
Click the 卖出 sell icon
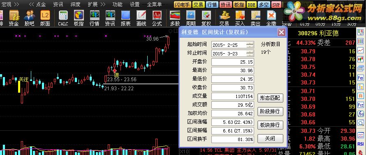256,18
